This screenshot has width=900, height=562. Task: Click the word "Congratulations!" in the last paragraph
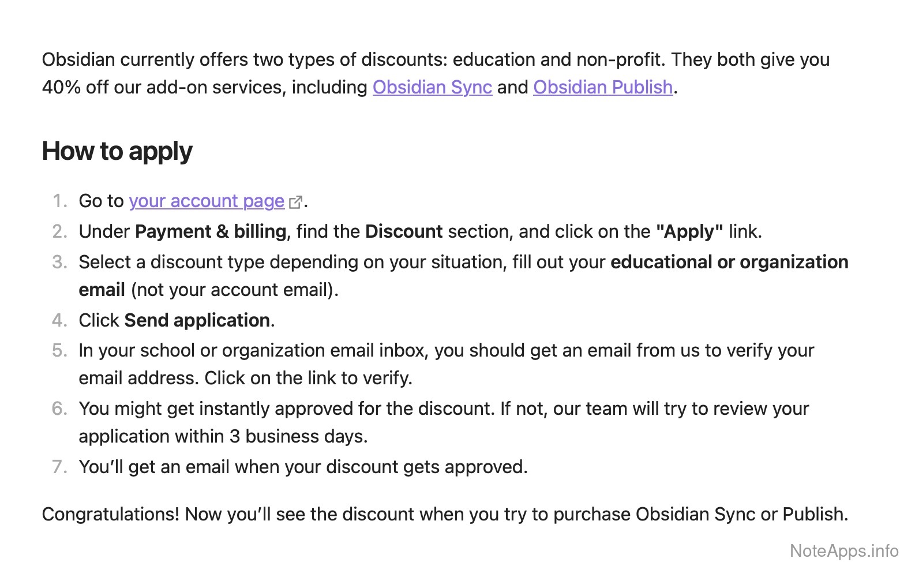click(111, 514)
